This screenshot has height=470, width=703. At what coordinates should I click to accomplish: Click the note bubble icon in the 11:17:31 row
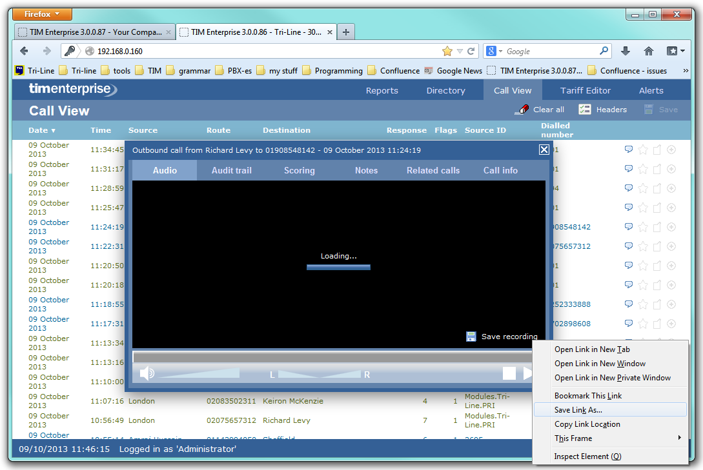point(629,324)
